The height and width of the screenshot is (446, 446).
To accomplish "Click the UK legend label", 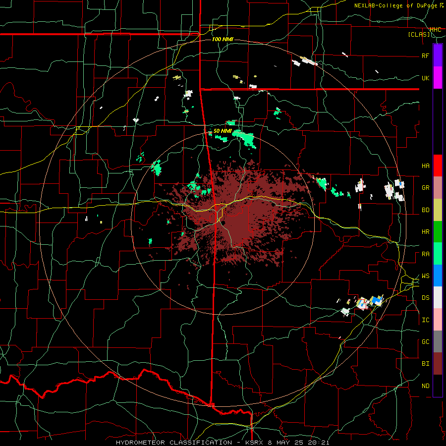I will [x=425, y=78].
